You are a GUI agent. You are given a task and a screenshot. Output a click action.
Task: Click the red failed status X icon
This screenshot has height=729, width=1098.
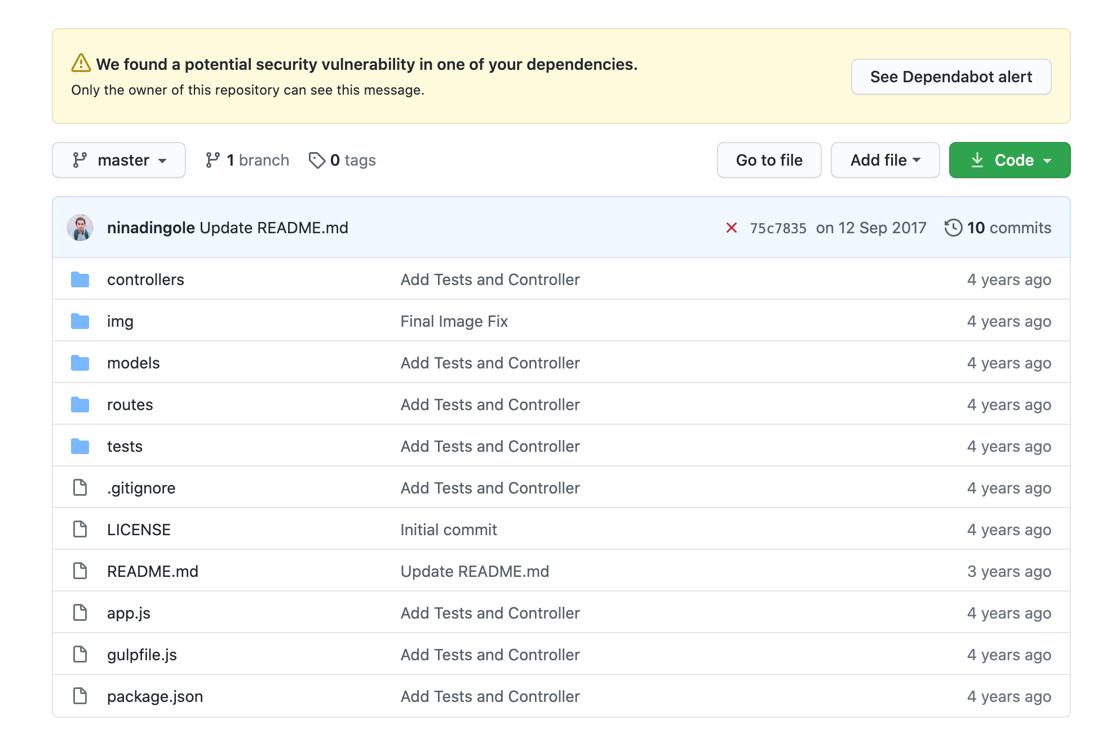click(x=731, y=228)
